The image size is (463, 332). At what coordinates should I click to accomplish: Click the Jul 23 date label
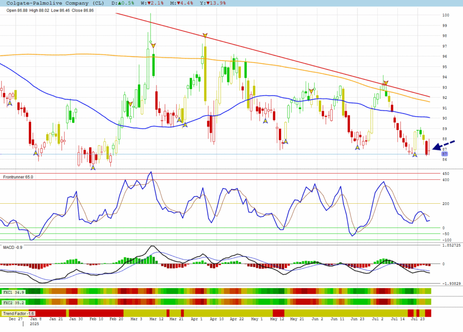(x=418, y=319)
